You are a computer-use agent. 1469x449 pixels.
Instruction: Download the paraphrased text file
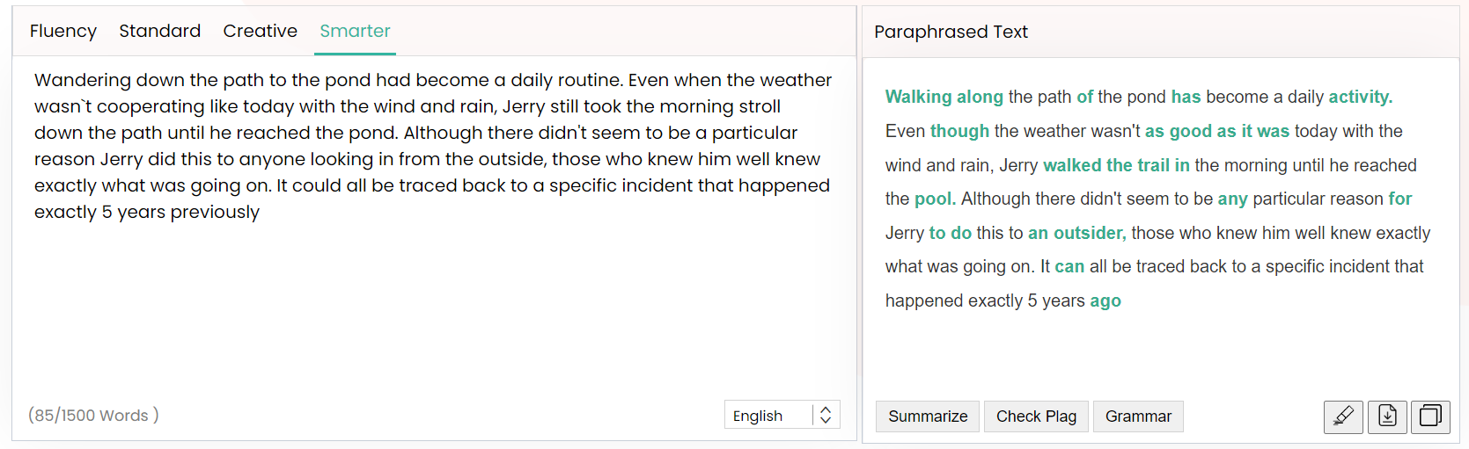(x=1387, y=416)
